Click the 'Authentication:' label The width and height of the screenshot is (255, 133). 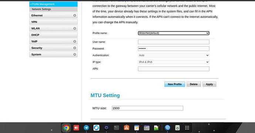click(x=101, y=55)
